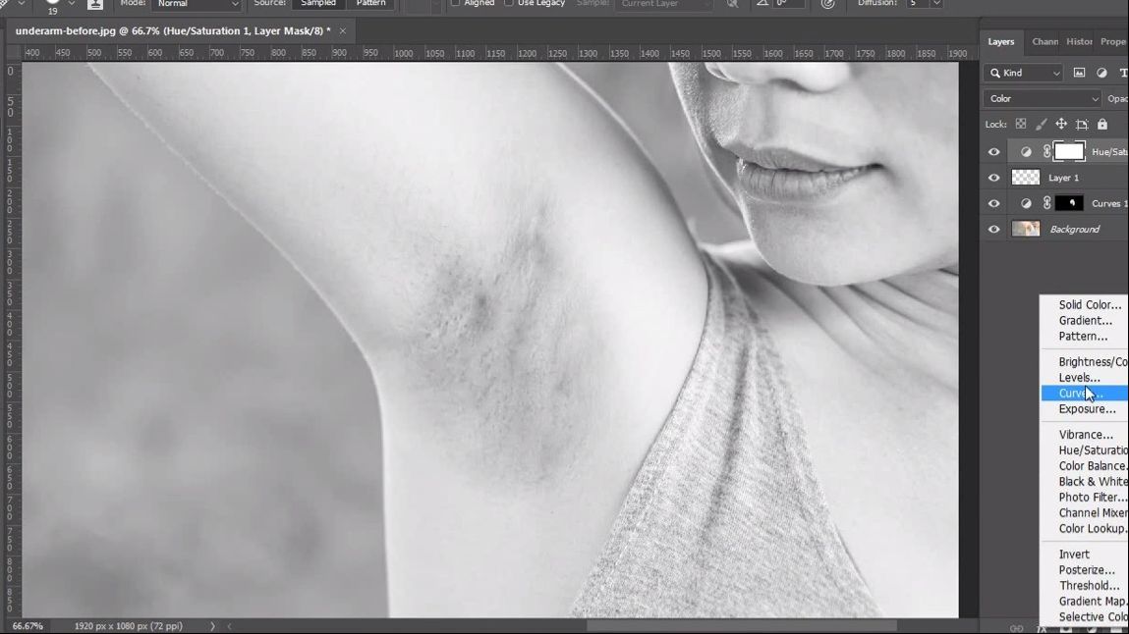Click the link icon on Curves 1 layer
This screenshot has height=634, width=1129.
tap(1047, 203)
